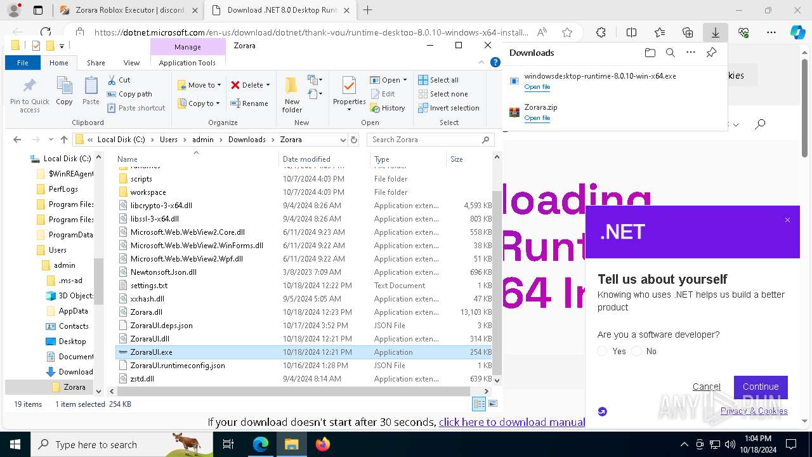The image size is (812, 457).
Task: Switch to Details view layout icon
Action: coord(479,404)
